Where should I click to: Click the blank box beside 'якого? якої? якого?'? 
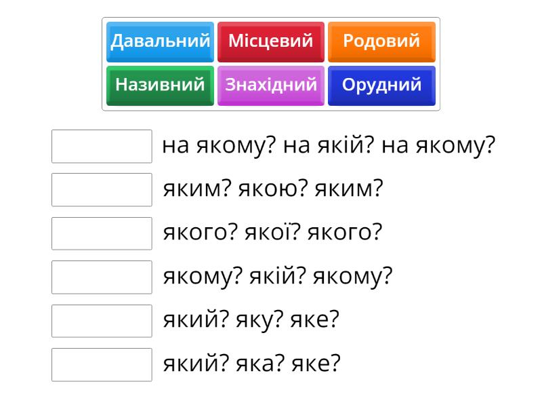click(x=102, y=233)
